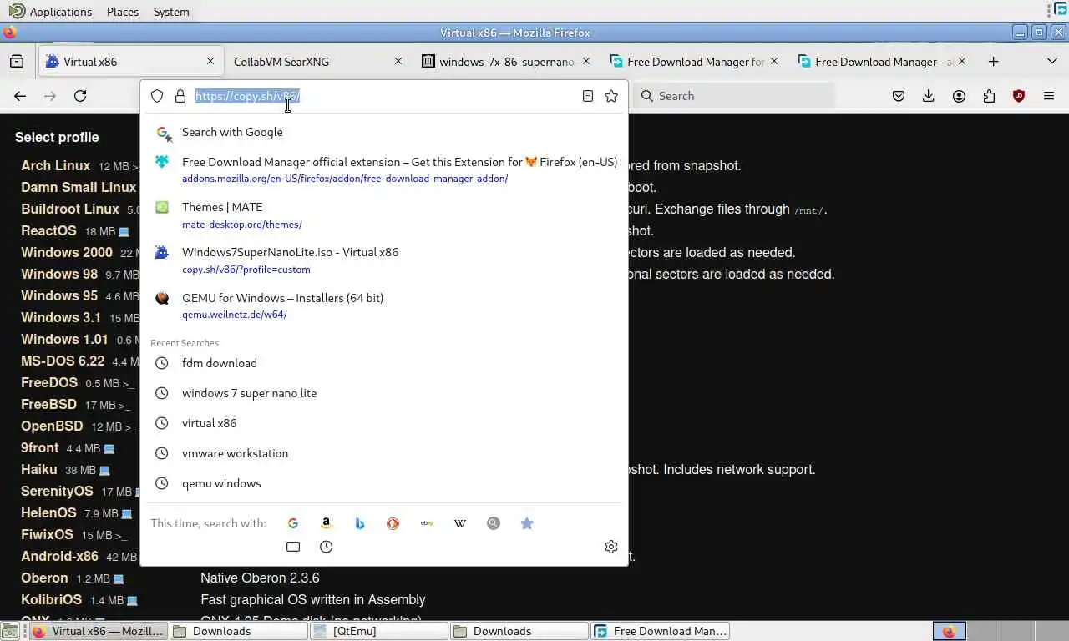This screenshot has height=641, width=1069.
Task: Toggle reader view icon in address bar
Action: coord(588,96)
